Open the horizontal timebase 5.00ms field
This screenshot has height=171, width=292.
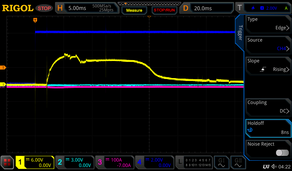click(x=77, y=8)
